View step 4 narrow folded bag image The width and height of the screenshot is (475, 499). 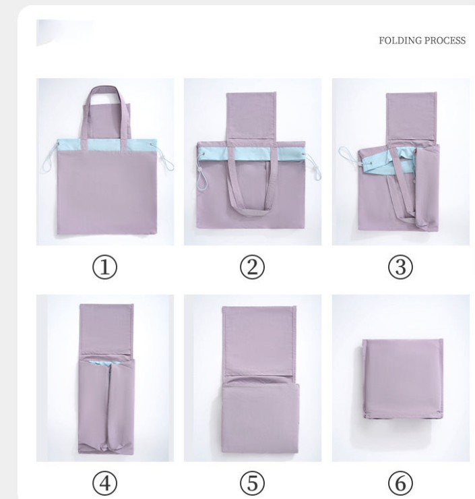coord(105,378)
